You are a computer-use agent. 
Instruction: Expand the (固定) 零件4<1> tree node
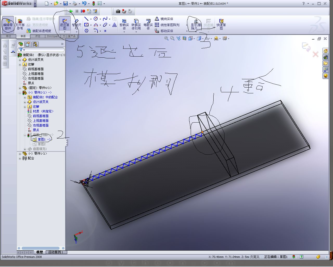20,88
